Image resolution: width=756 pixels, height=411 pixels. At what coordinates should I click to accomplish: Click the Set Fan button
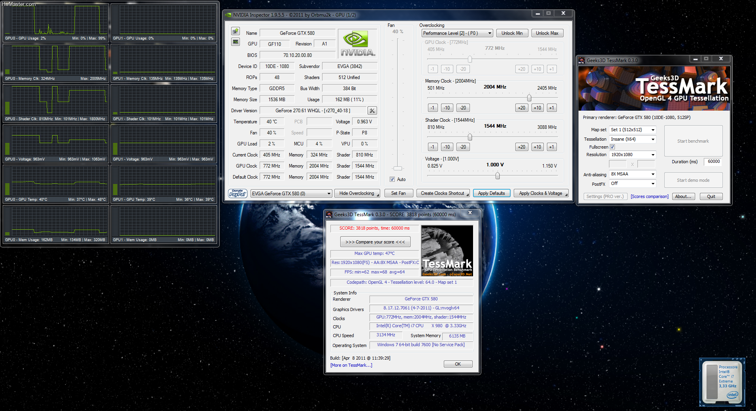click(398, 193)
